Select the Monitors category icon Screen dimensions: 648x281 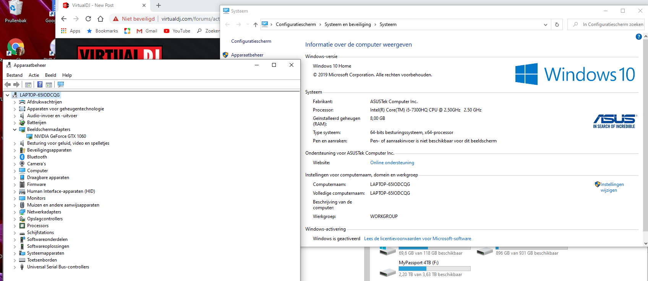(x=22, y=198)
